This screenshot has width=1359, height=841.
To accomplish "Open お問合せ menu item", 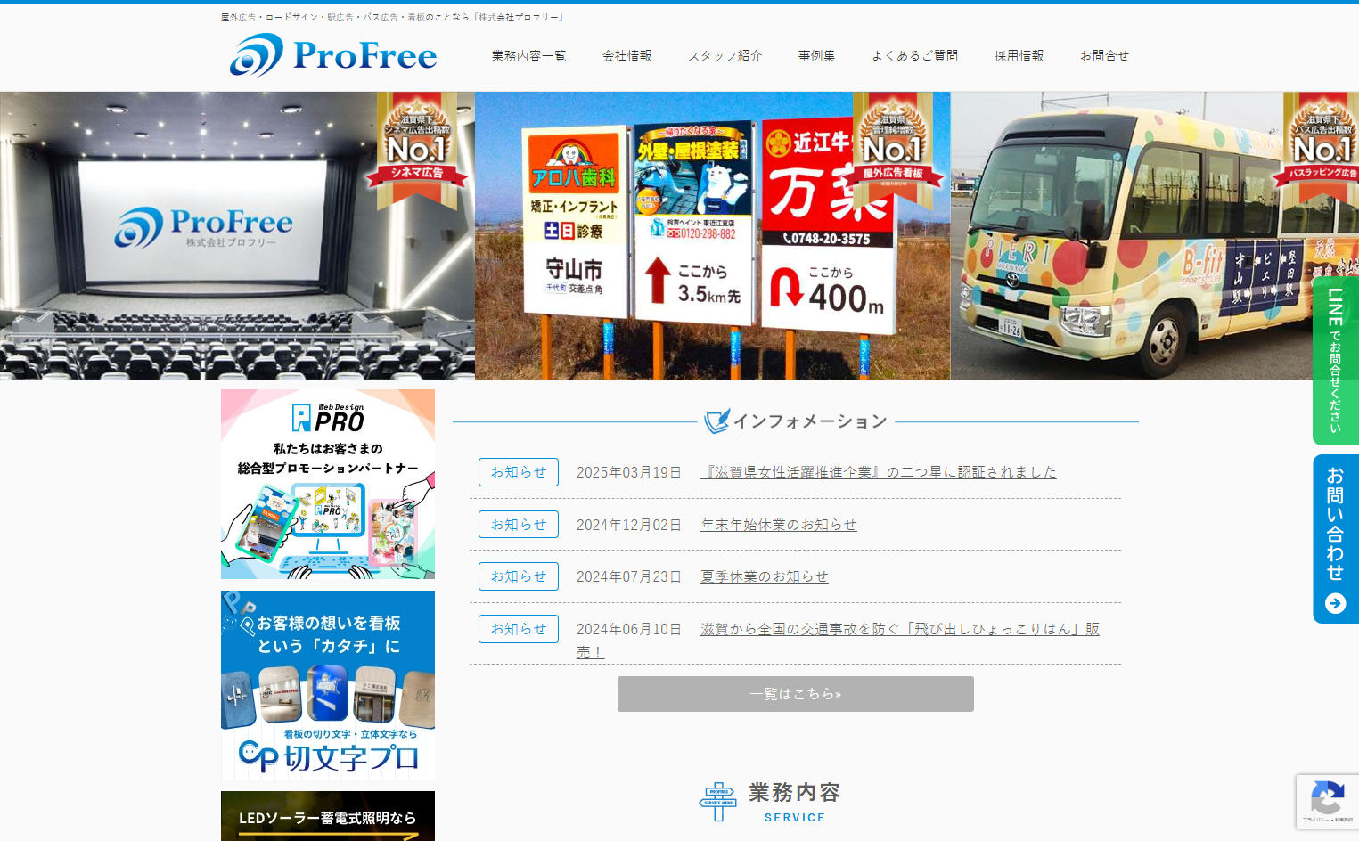I will point(1104,56).
